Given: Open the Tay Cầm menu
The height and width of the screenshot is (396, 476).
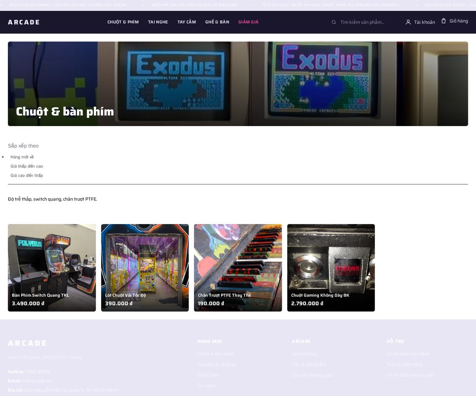Looking at the screenshot, I should 187,22.
